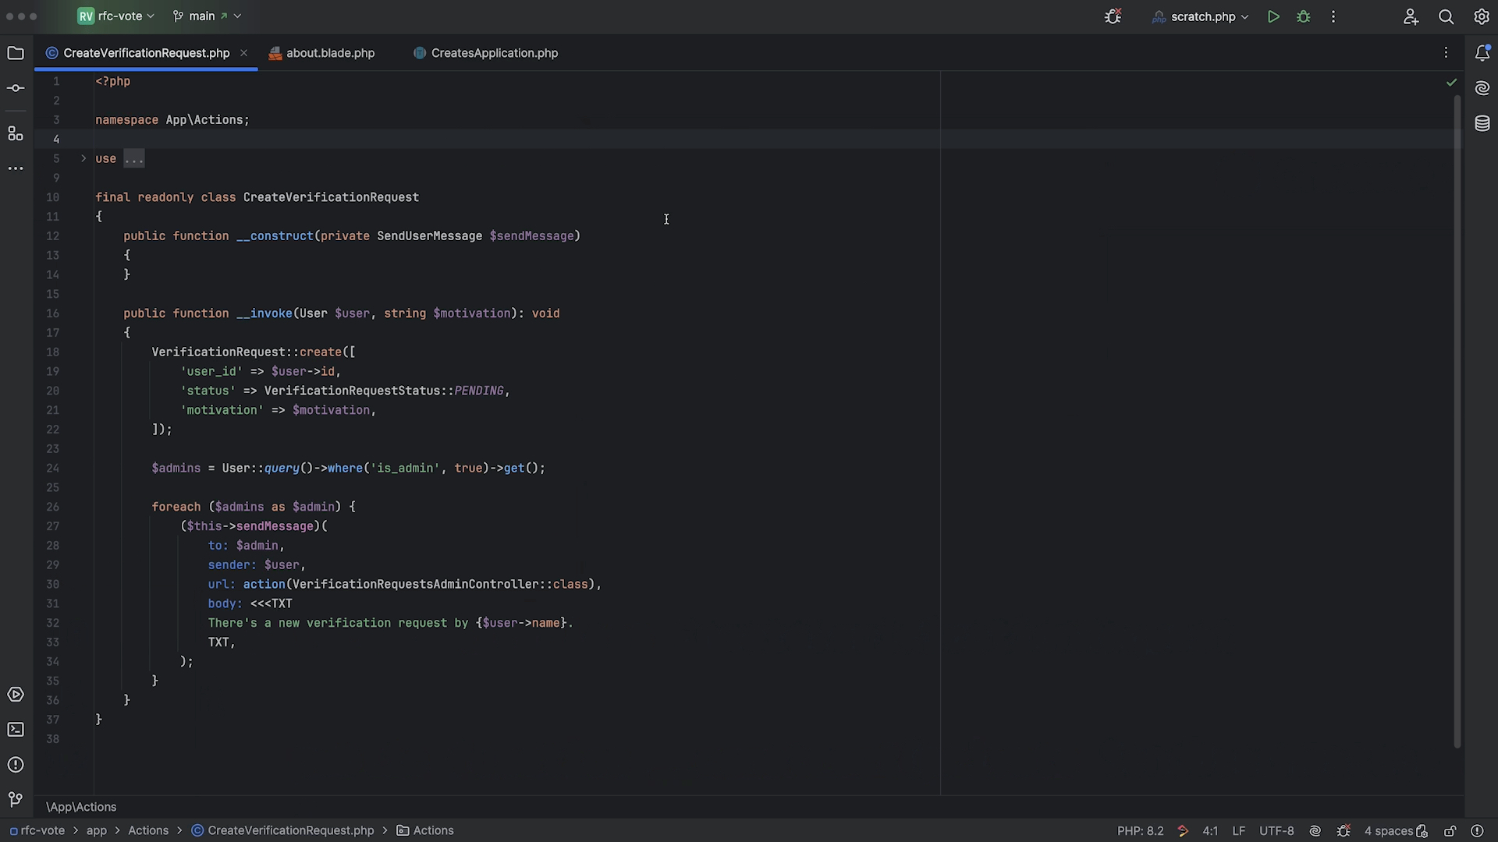Toggle the Problems tool window
The height and width of the screenshot is (842, 1498).
(16, 765)
